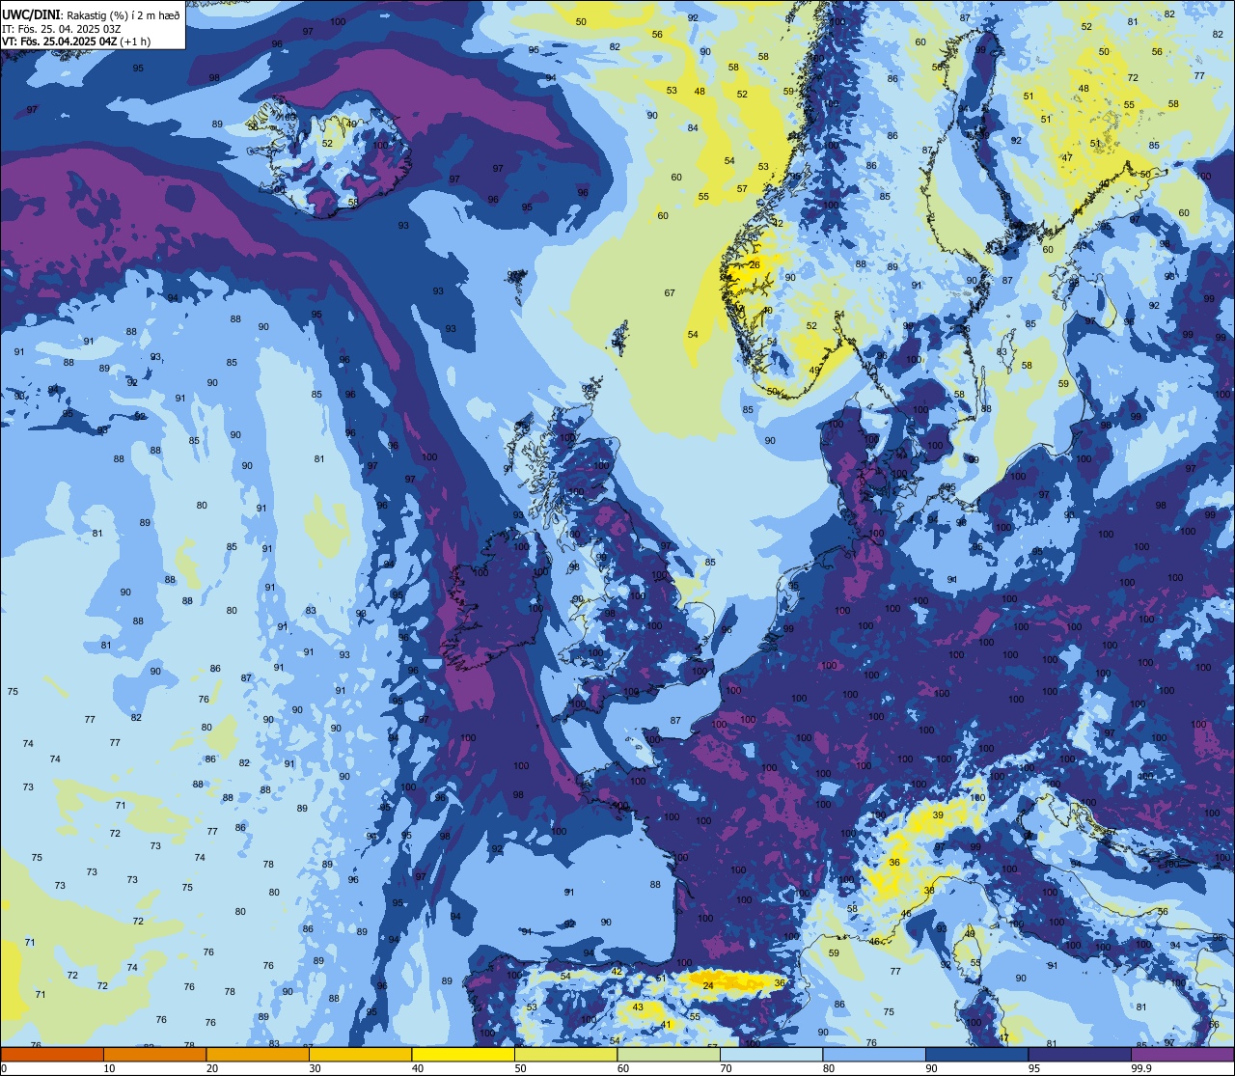Viewport: 1235px width, 1076px height.
Task: Click the humidity value '26' over Norway
Action: (755, 264)
